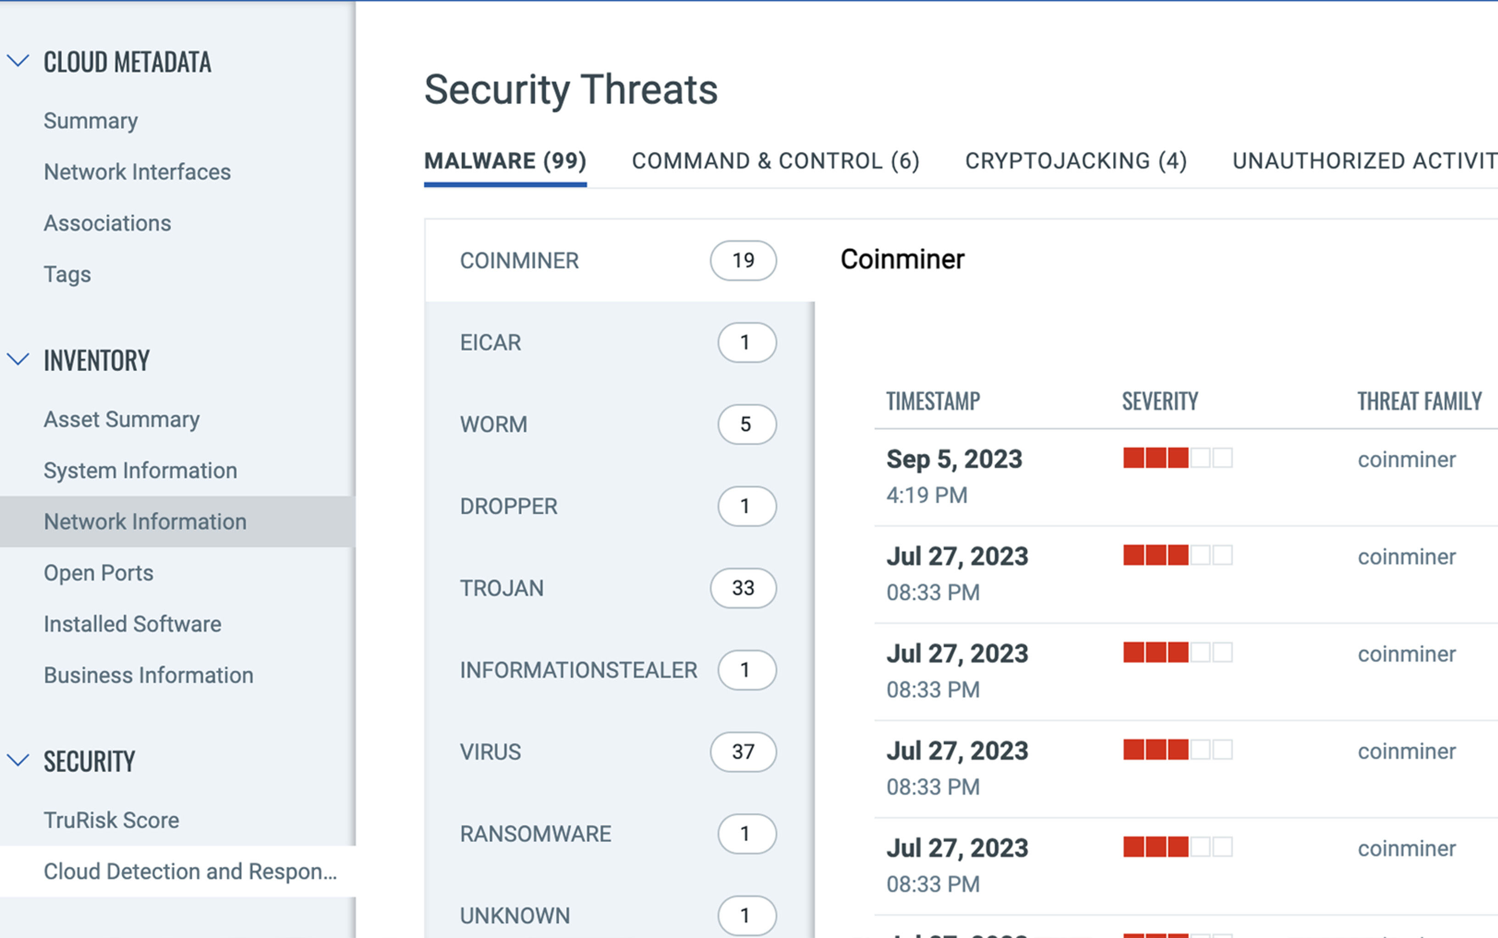Click the Worm count badge 5
Screen dimensions: 1498x938
pyautogui.click(x=746, y=424)
